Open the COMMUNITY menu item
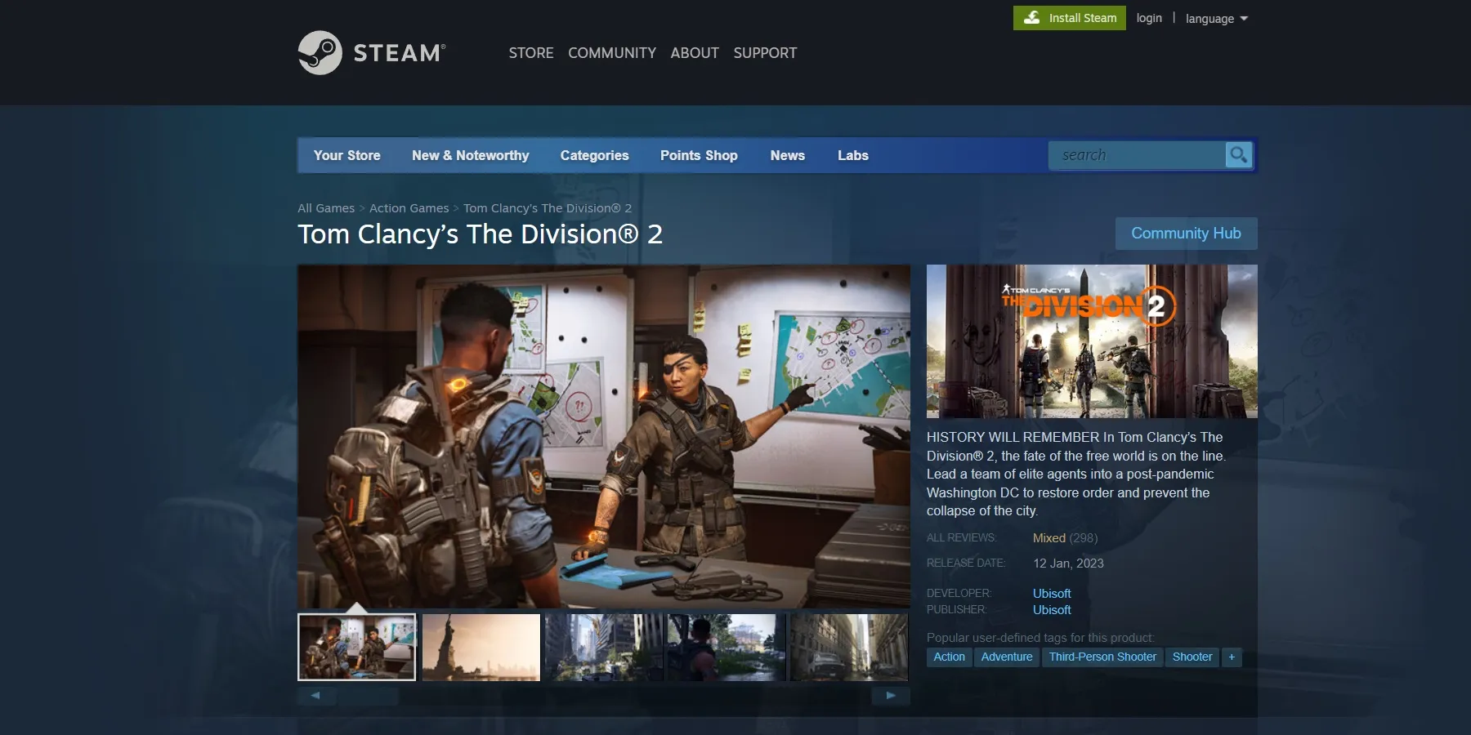This screenshot has height=735, width=1471. (611, 52)
